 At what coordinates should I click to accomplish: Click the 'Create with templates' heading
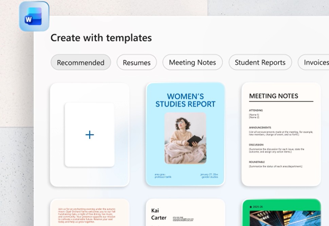coord(101,38)
